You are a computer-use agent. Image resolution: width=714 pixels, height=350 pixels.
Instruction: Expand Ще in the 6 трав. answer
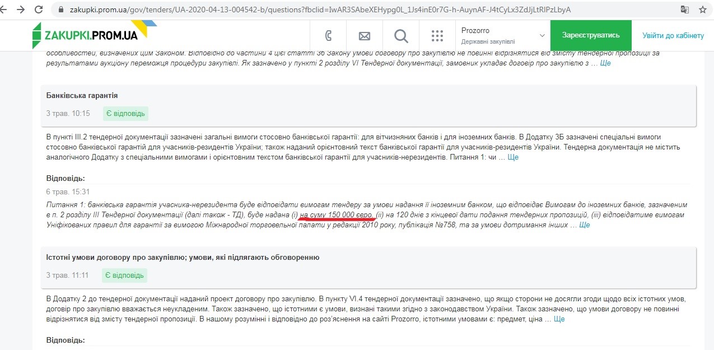[584, 225]
